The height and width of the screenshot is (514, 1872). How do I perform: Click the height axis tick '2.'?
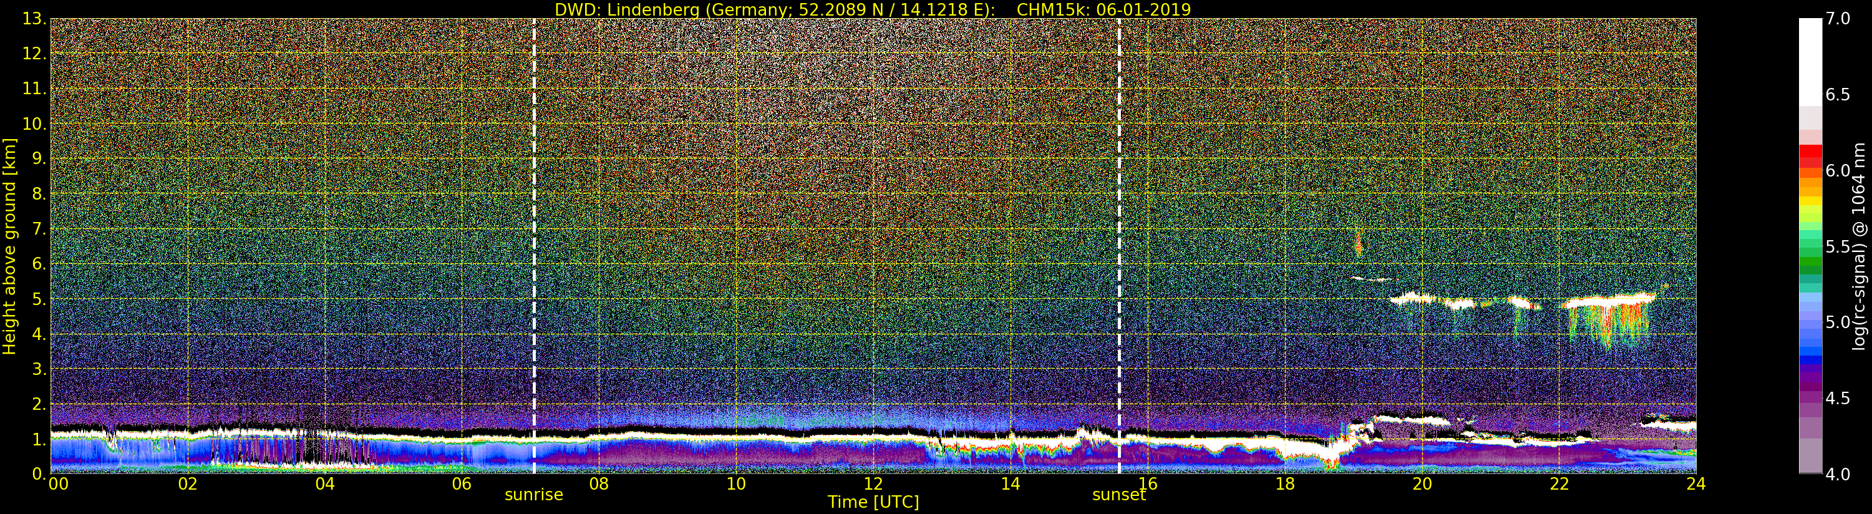[x=39, y=404]
